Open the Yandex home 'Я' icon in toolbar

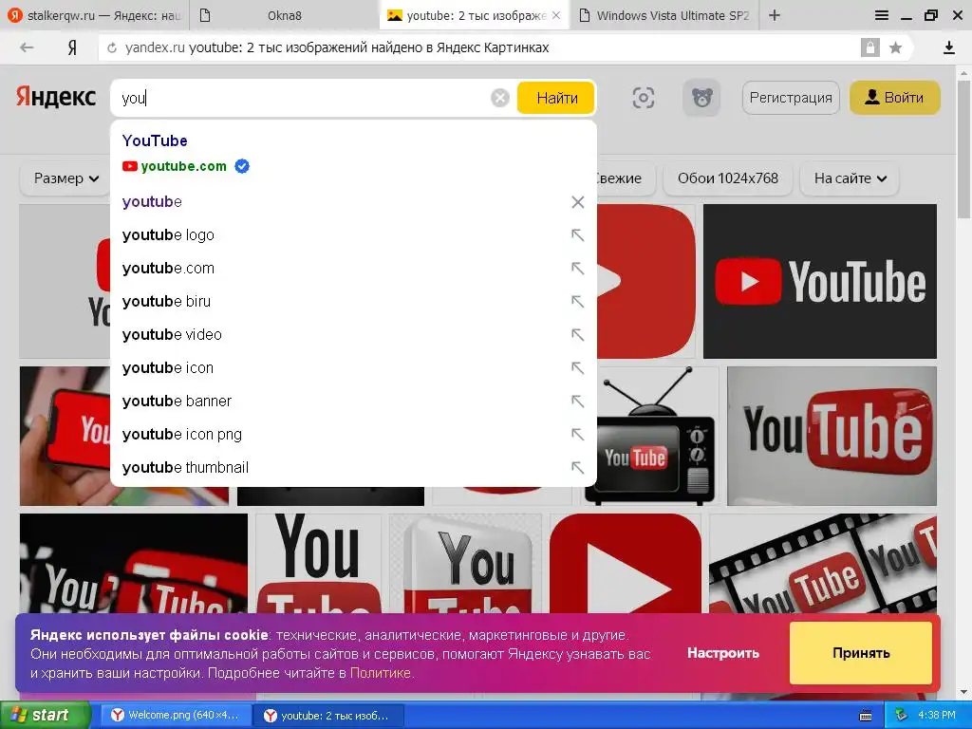coord(72,47)
